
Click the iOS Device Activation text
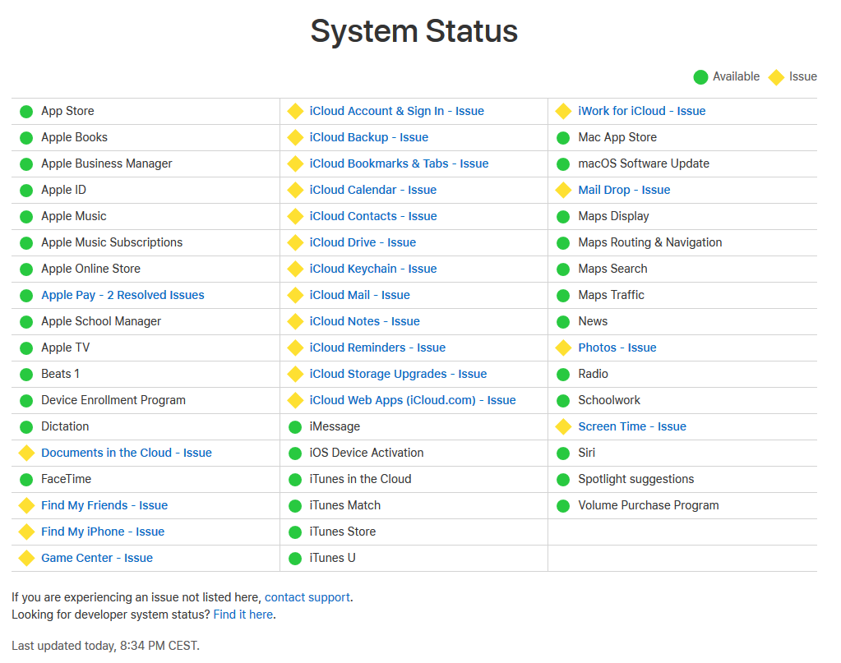[x=367, y=453]
